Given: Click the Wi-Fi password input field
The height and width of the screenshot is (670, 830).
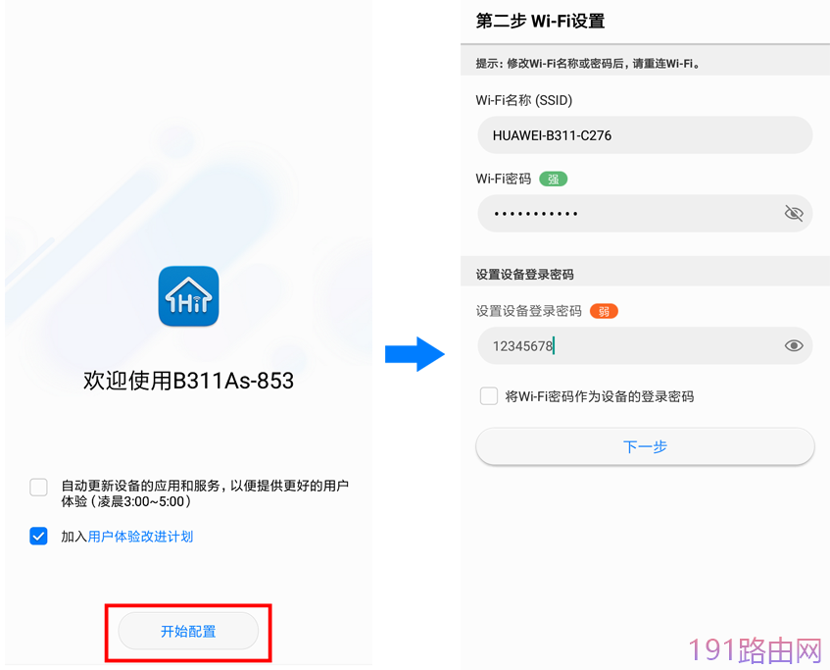Looking at the screenshot, I should (645, 214).
